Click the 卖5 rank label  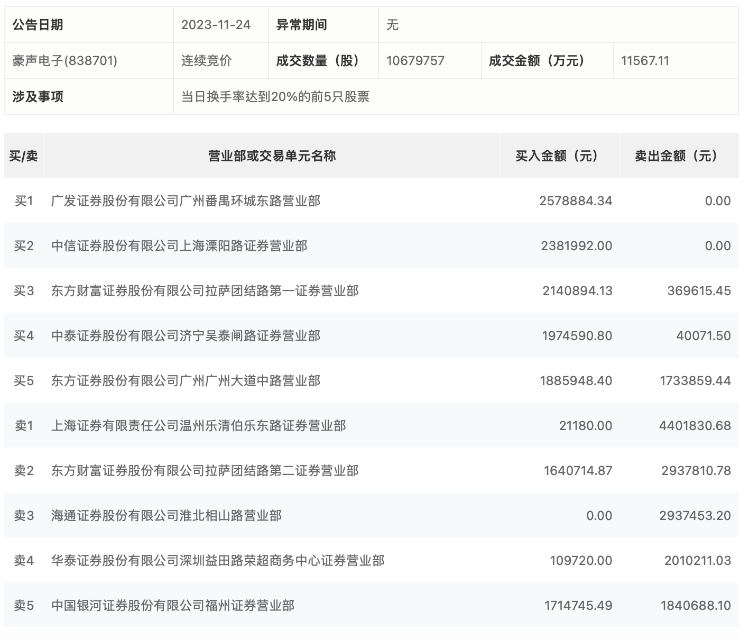click(24, 606)
